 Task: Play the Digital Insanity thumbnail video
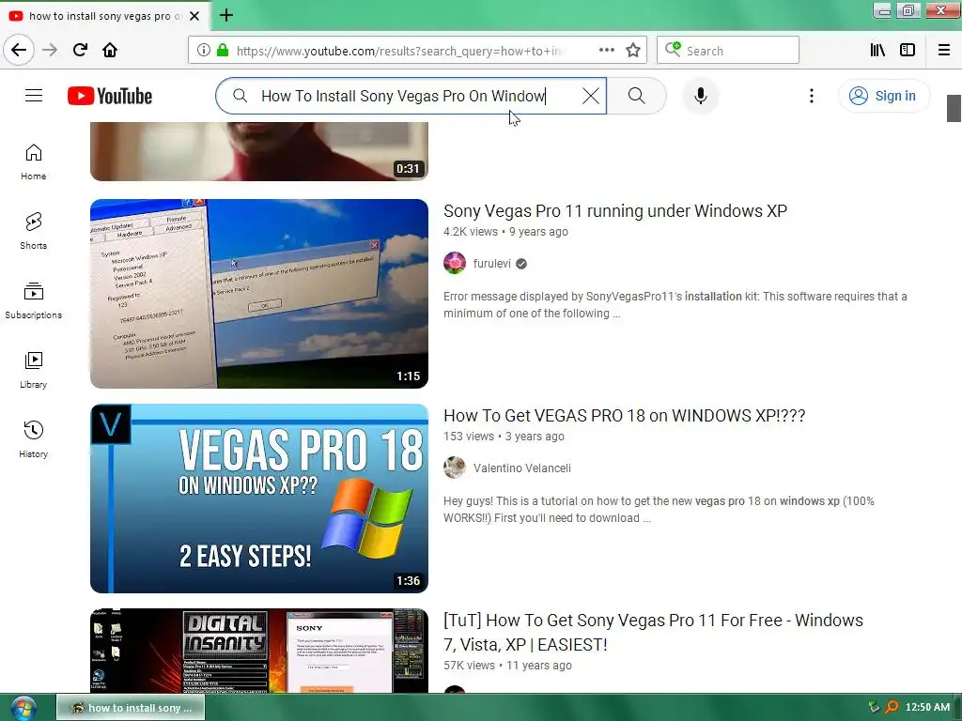259,651
